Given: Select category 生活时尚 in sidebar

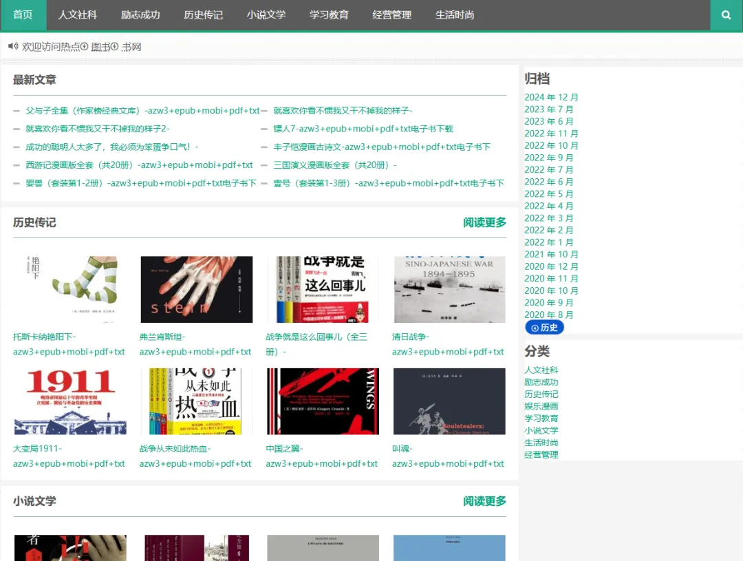Looking at the screenshot, I should pos(541,443).
